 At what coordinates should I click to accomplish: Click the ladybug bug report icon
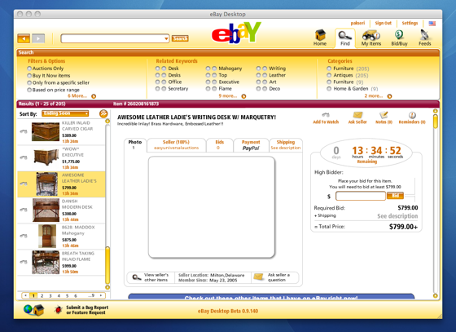click(58, 310)
